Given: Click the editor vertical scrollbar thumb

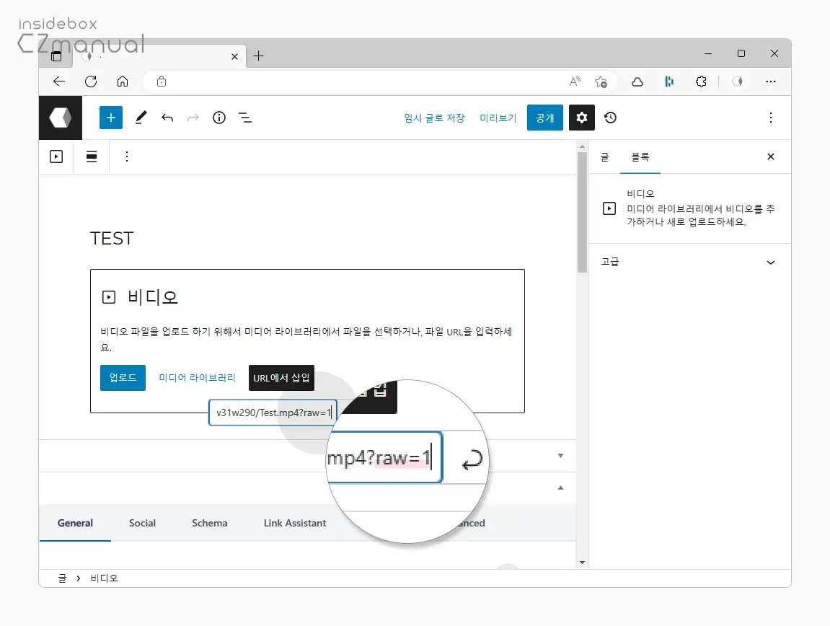Looking at the screenshot, I should coord(582,212).
